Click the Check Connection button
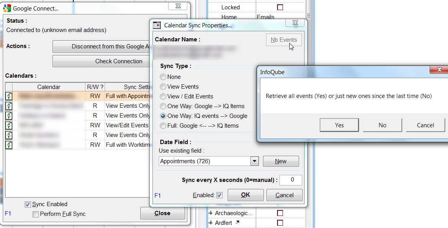This screenshot has height=228, width=448. click(x=101, y=61)
